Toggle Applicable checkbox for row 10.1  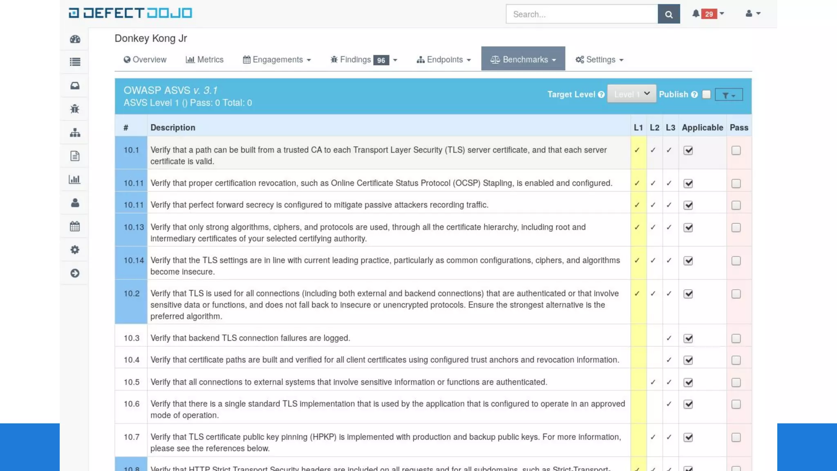pyautogui.click(x=688, y=150)
